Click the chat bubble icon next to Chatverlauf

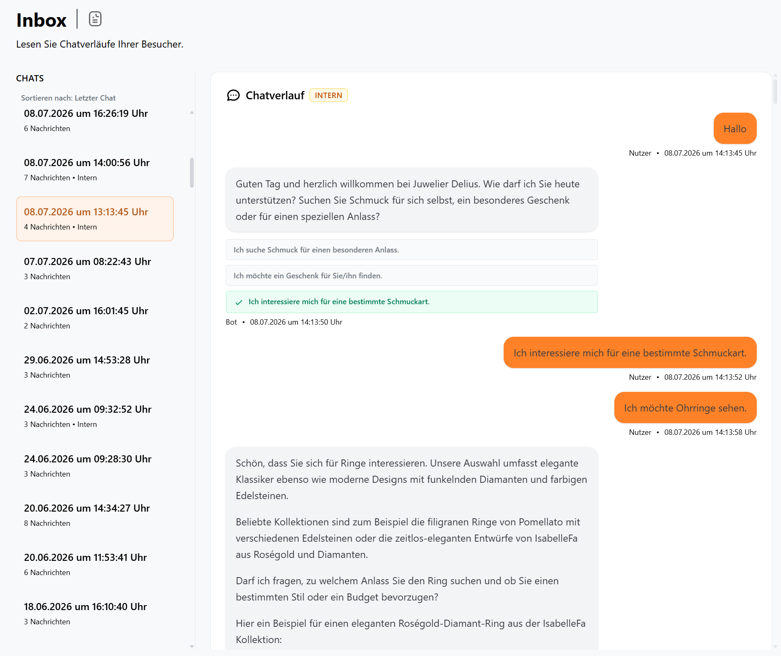point(233,96)
